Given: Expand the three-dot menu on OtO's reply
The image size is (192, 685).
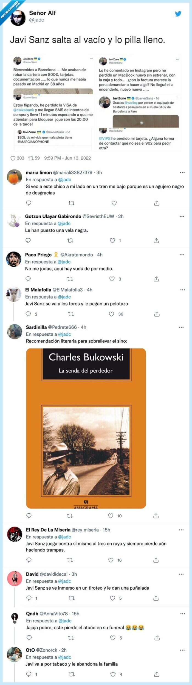Looking at the screenshot, I should click(x=182, y=650).
